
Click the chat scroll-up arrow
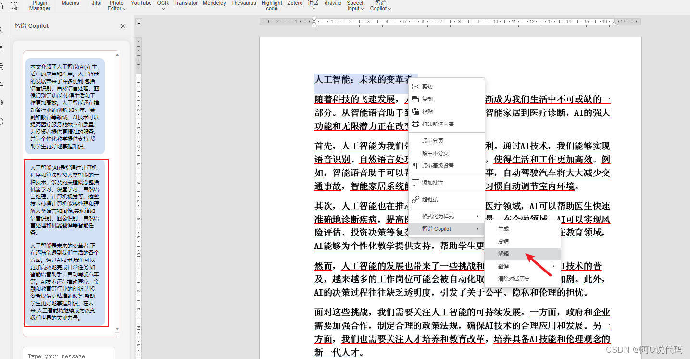117,55
